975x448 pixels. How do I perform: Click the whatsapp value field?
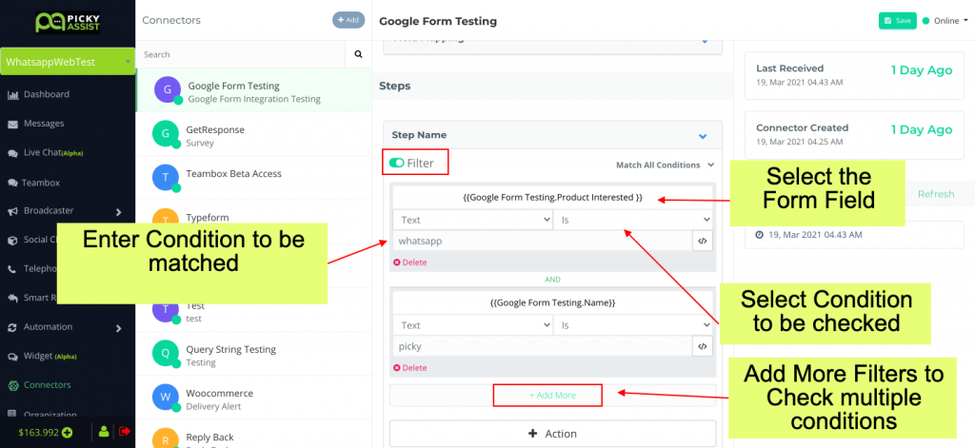point(542,241)
